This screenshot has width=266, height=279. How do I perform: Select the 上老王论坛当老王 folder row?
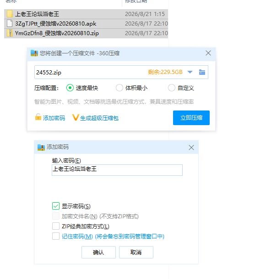(86, 14)
